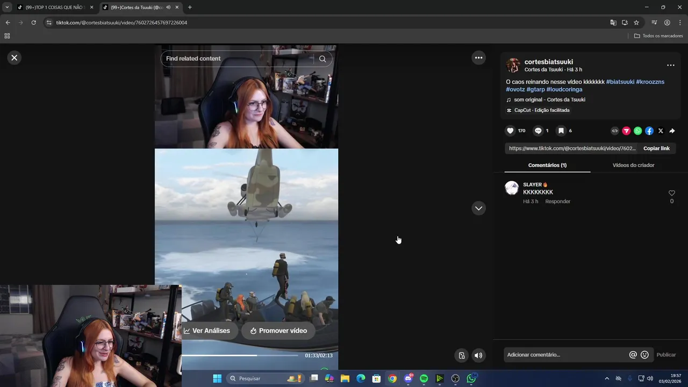Click the #ovotz hashtag

(515, 89)
